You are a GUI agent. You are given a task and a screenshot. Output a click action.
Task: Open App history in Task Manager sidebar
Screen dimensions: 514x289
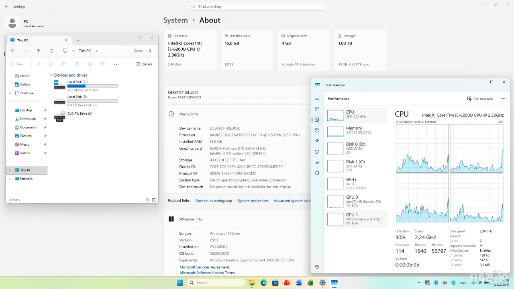tap(317, 130)
